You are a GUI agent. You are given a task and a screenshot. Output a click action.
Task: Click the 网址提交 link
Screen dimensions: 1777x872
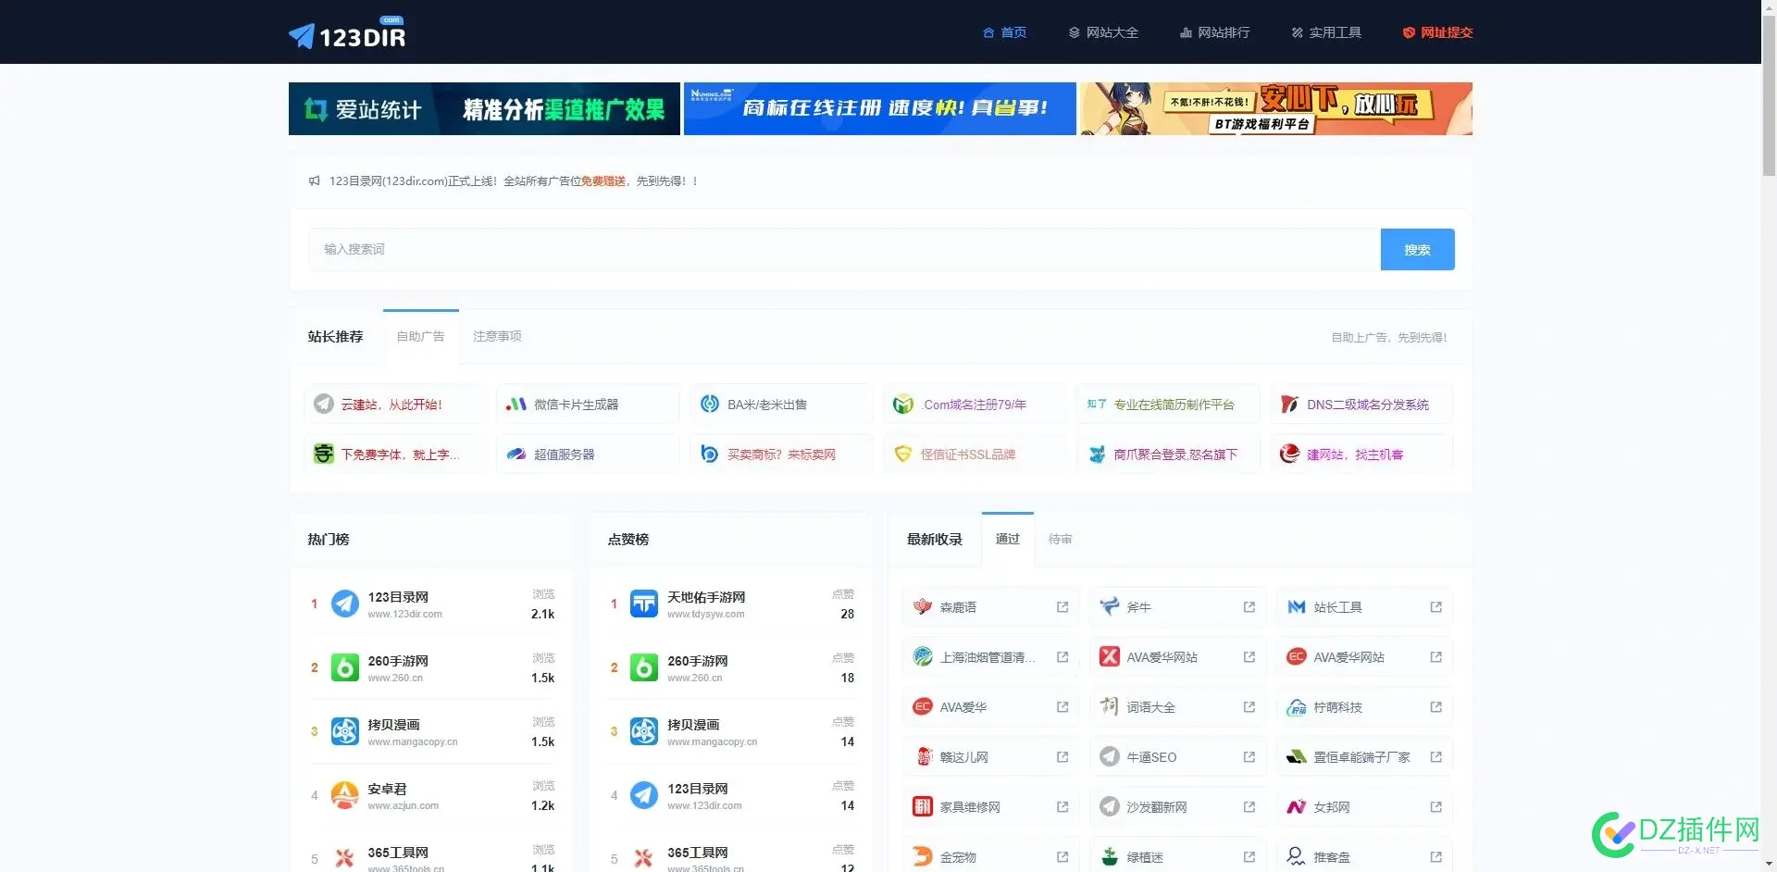(1437, 32)
